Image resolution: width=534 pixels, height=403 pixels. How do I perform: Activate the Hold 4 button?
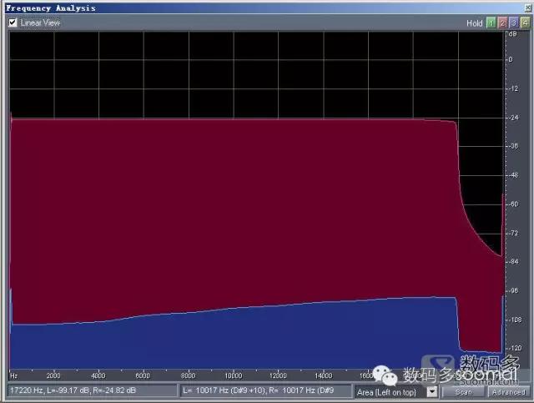click(523, 23)
